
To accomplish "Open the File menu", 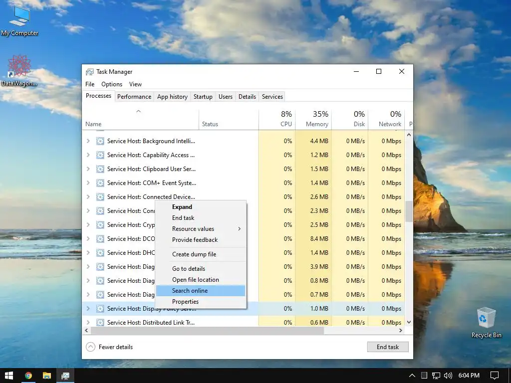I will [90, 84].
